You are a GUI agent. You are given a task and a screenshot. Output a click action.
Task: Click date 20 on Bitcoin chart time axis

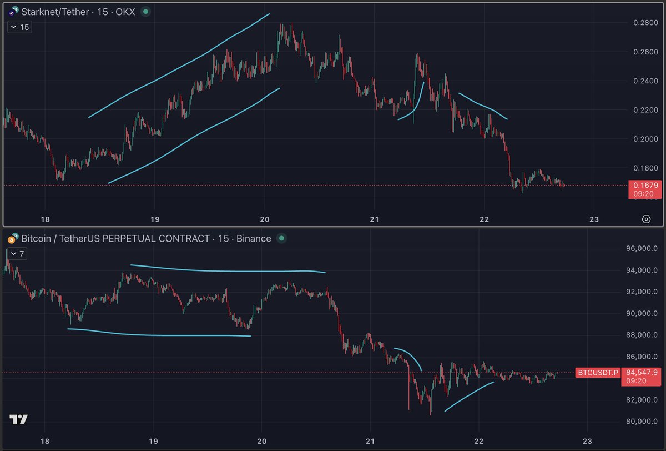261,442
